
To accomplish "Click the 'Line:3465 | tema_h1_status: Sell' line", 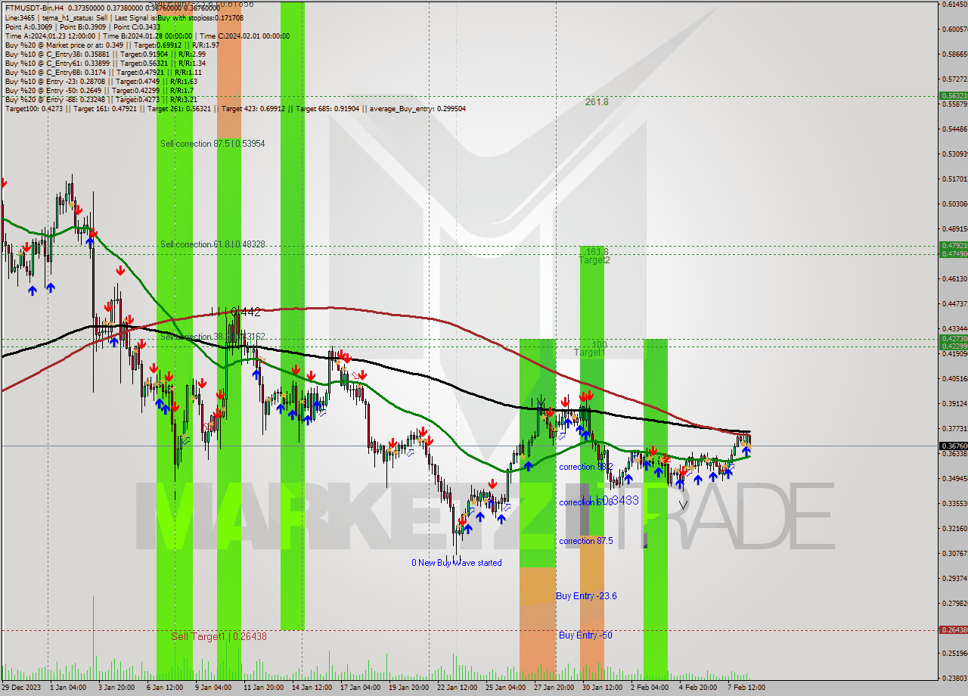I will tap(124, 17).
